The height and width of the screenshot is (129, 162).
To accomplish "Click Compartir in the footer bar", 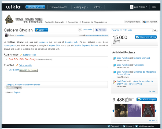I will tap(115, 126).
